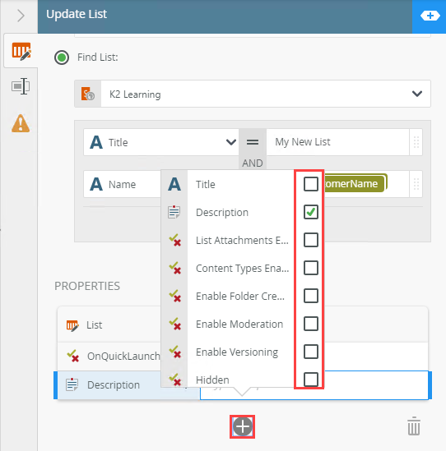Click the My New List value field
The image size is (446, 451).
(337, 142)
